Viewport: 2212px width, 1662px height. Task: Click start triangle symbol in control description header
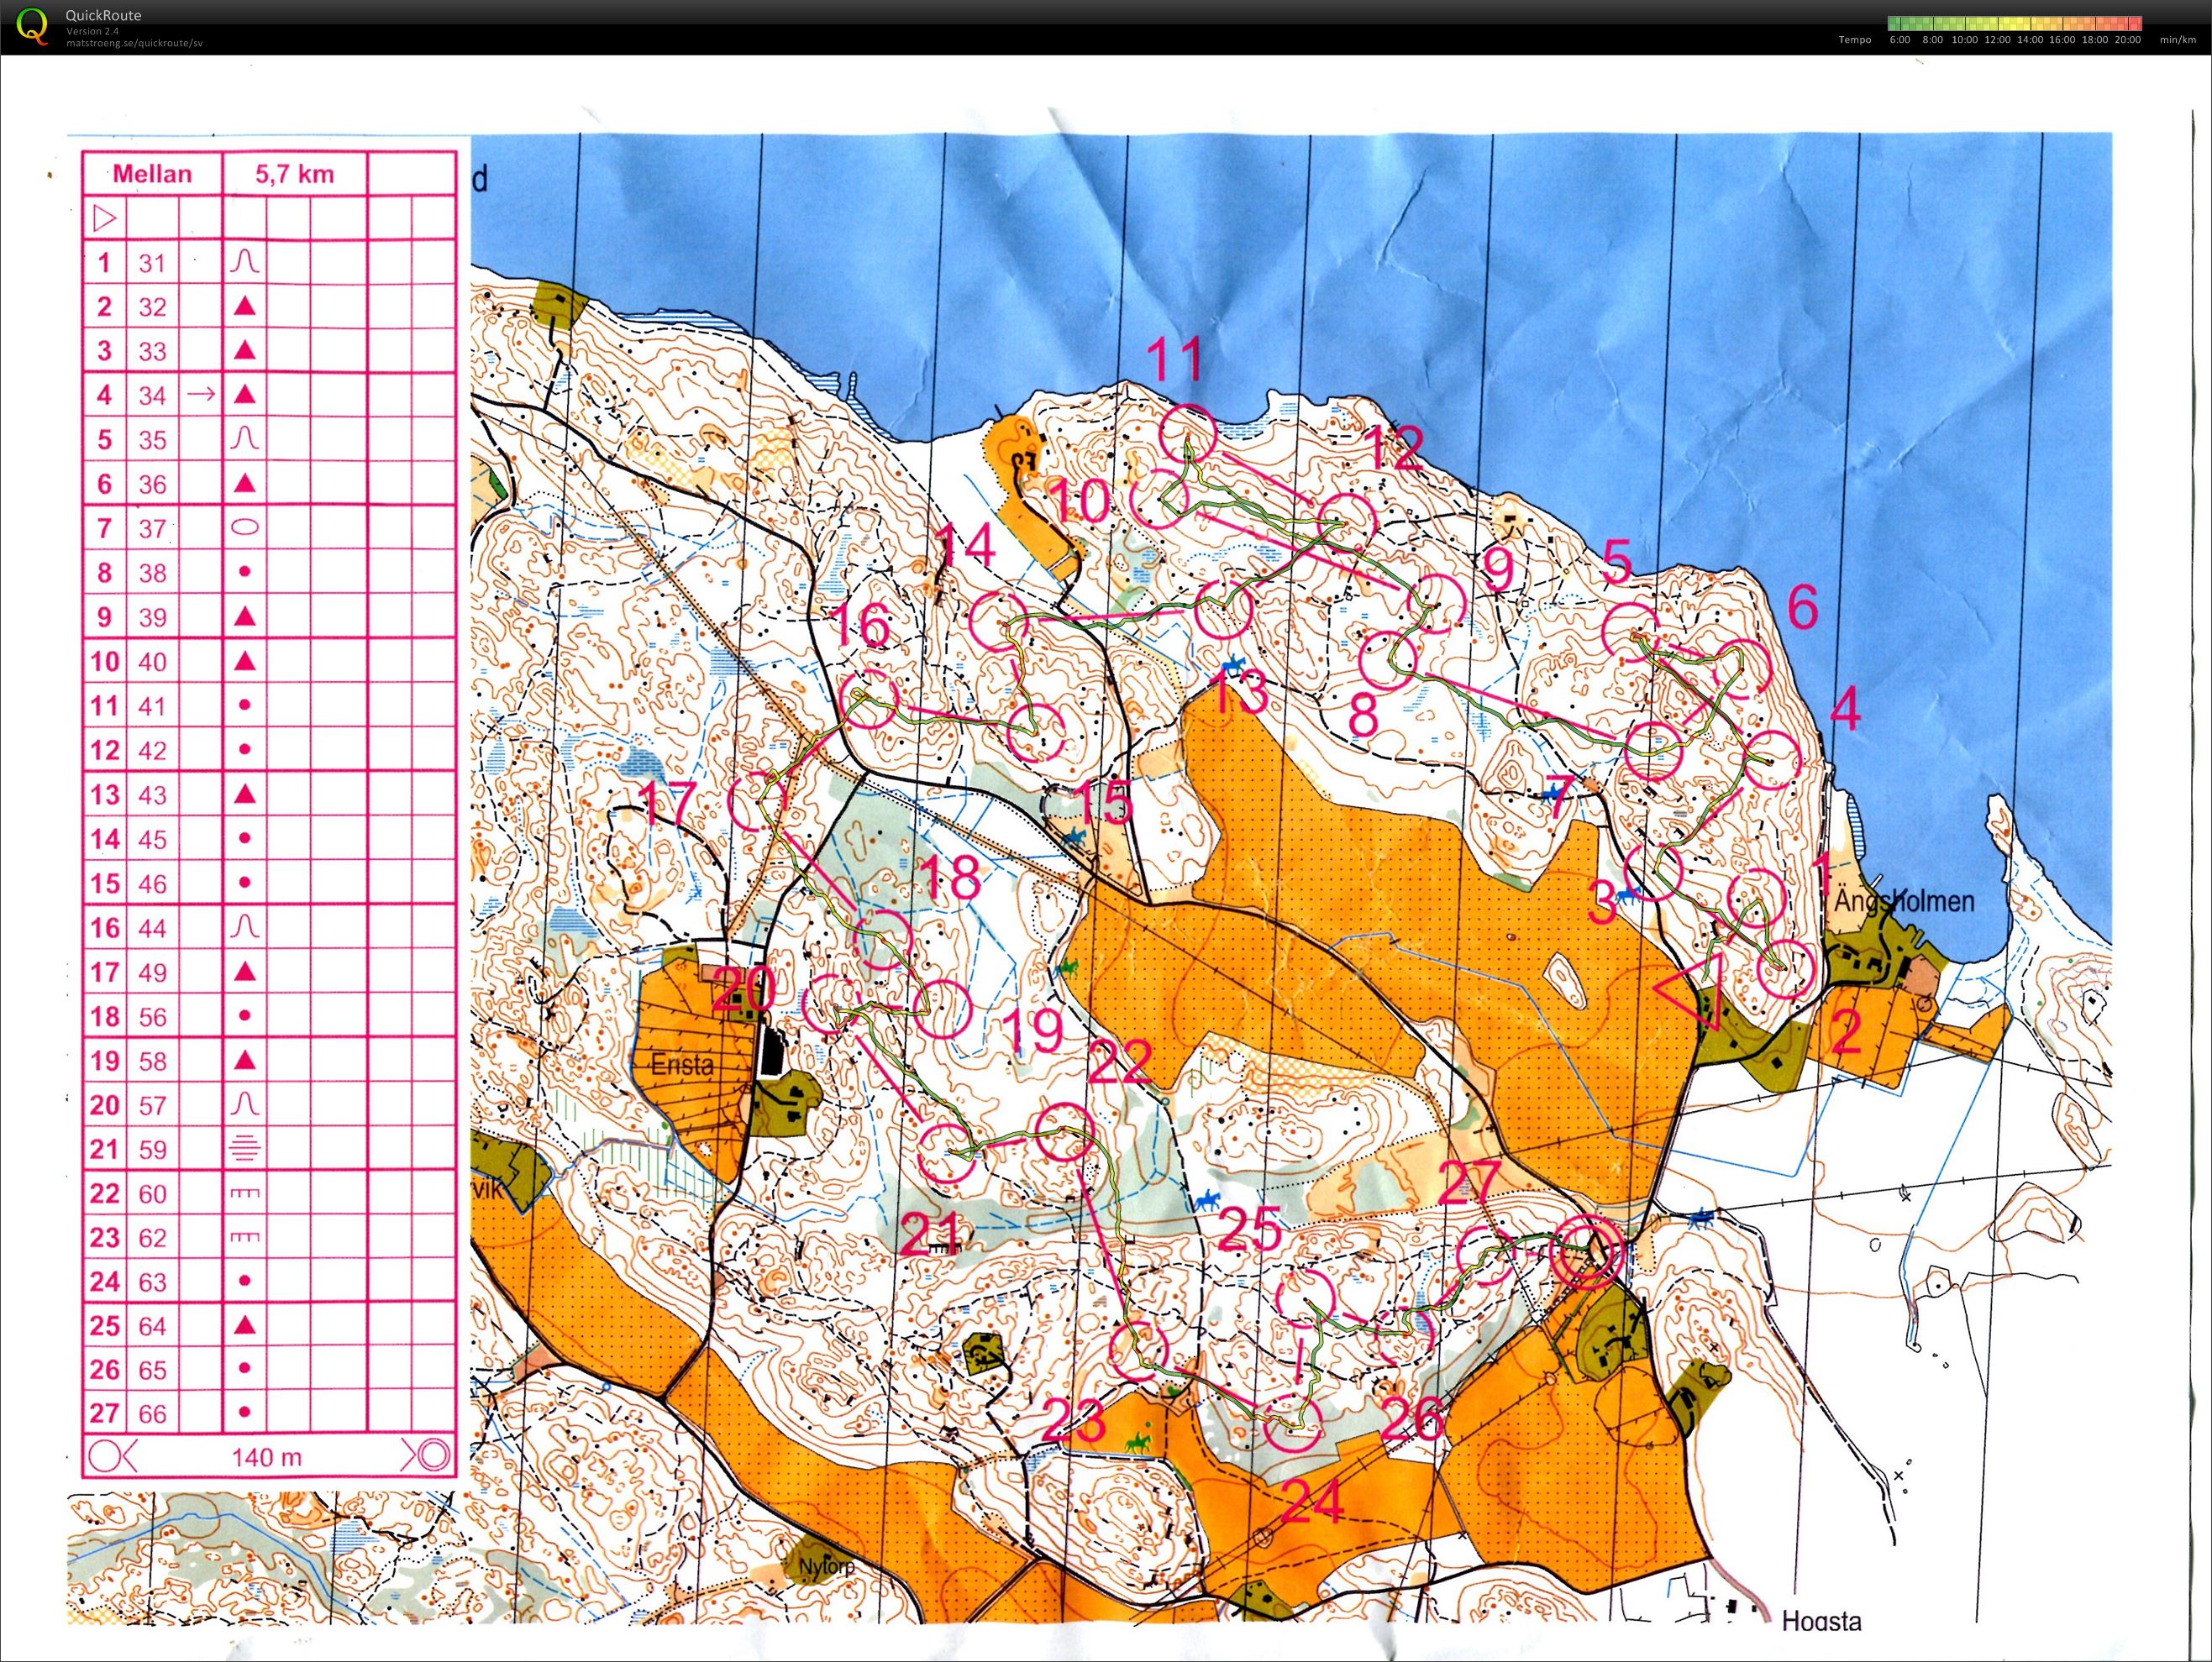pos(104,218)
